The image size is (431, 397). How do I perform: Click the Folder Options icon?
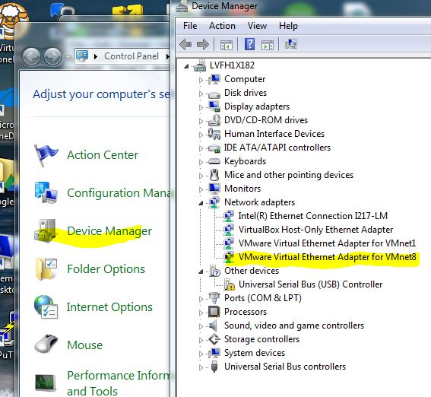click(46, 269)
